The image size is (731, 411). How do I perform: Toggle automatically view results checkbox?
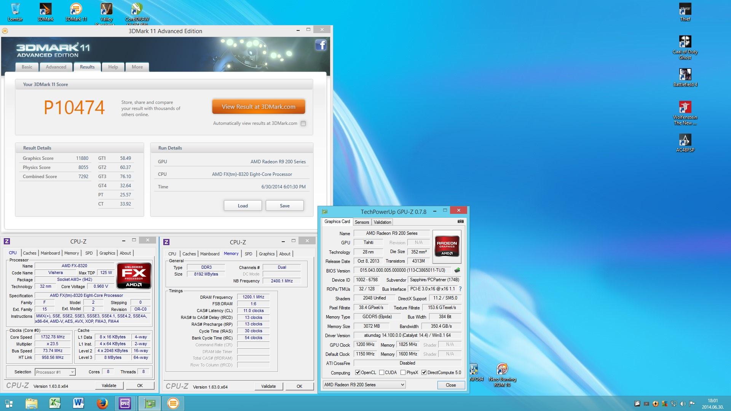coord(303,123)
